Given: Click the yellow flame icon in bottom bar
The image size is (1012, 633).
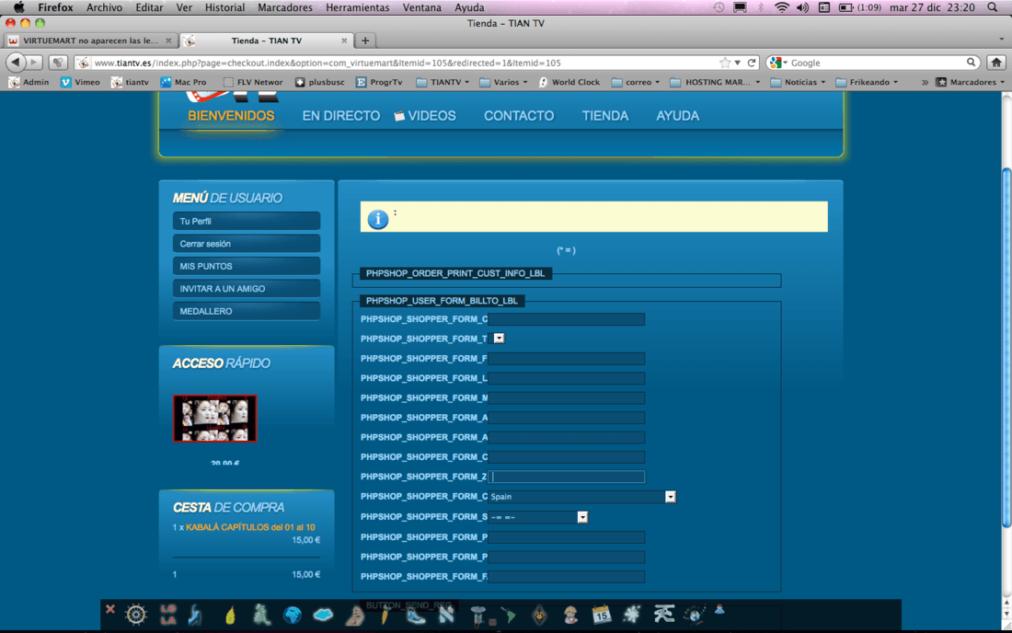Looking at the screenshot, I should click(230, 615).
